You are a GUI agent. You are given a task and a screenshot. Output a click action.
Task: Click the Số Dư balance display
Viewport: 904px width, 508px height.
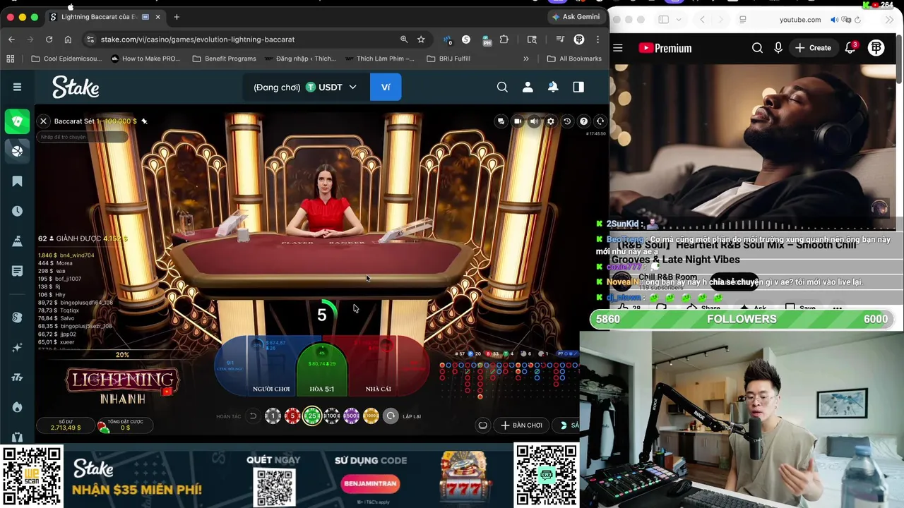coord(66,425)
